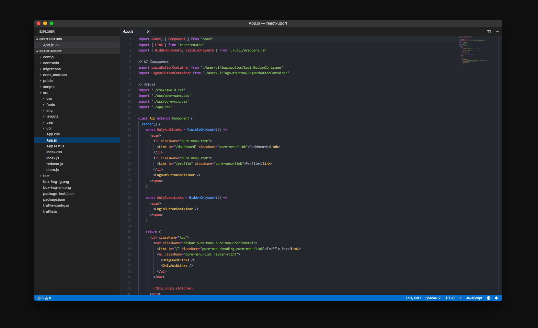This screenshot has height=328, width=538.
Task: Collapse the REACT-UPORT project section
Action: point(50,51)
